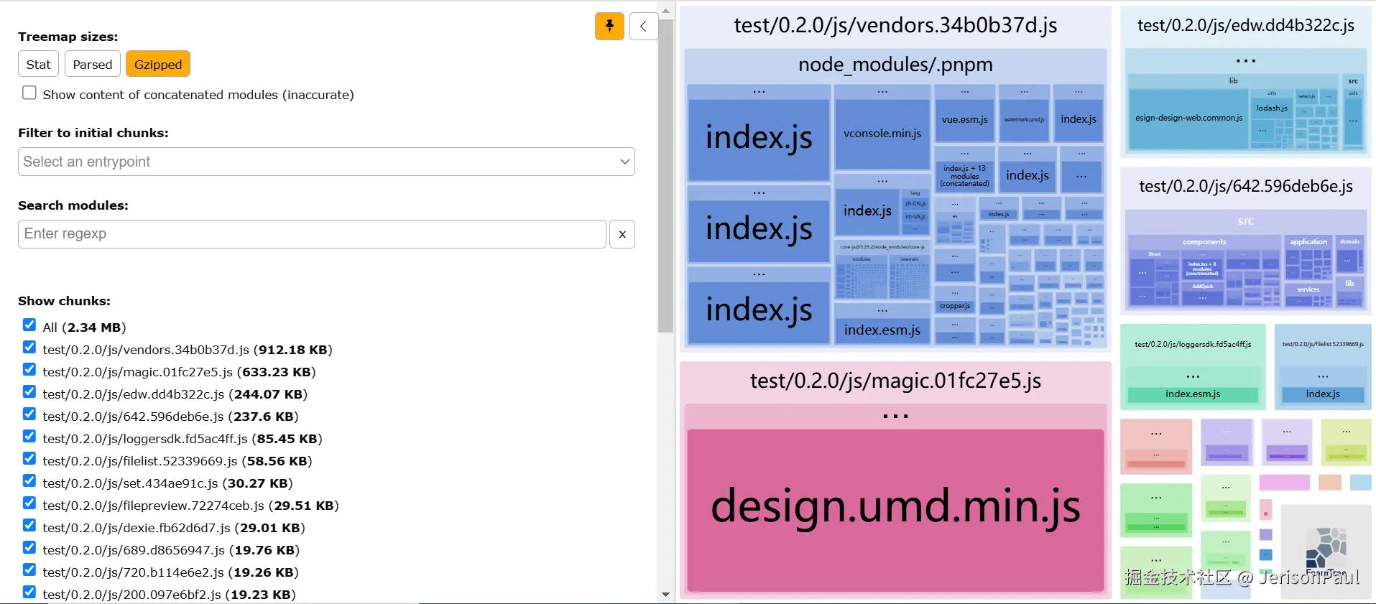
Task: Click the vconsole.min.js treemap block
Action: (882, 134)
